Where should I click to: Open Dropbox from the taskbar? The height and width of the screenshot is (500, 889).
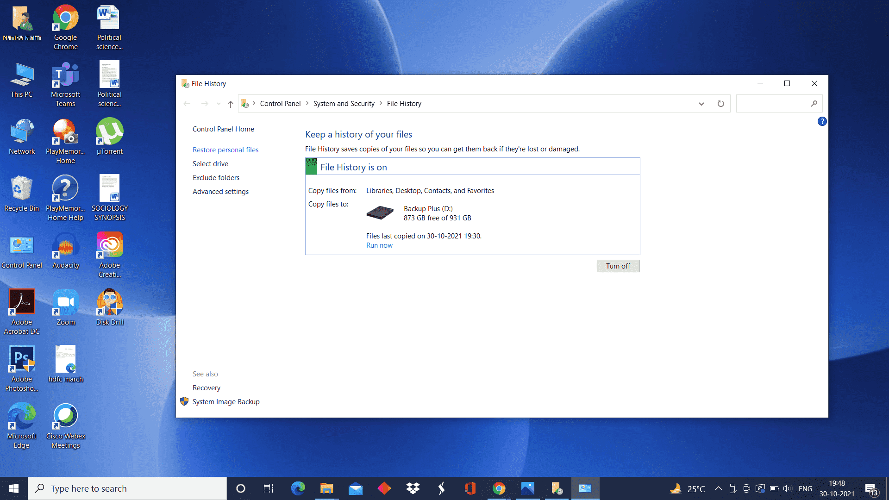coord(412,488)
